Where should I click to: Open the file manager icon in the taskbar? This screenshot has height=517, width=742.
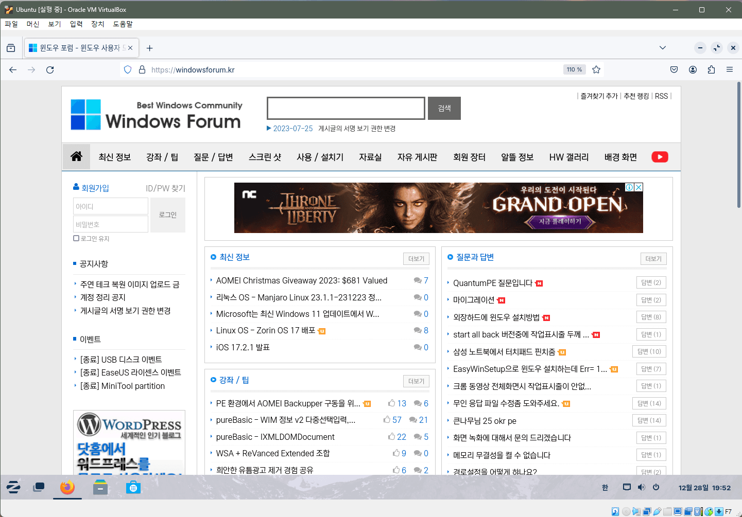[100, 487]
